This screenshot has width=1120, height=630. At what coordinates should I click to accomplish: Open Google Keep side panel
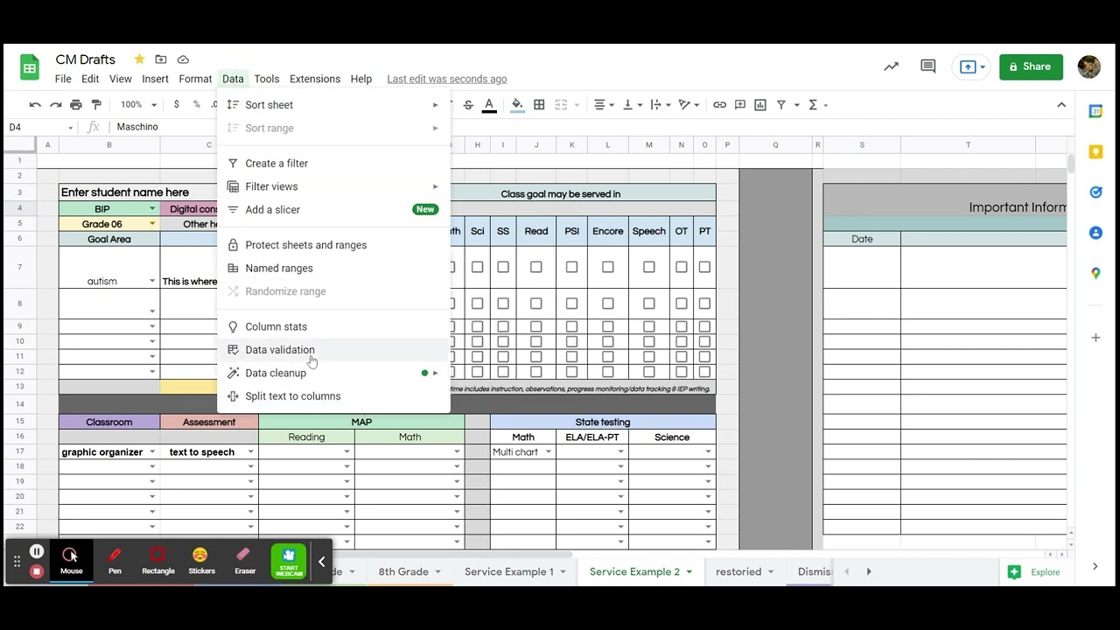(1095, 152)
